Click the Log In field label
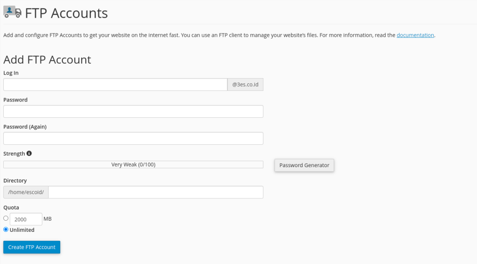The width and height of the screenshot is (477, 264). point(11,73)
